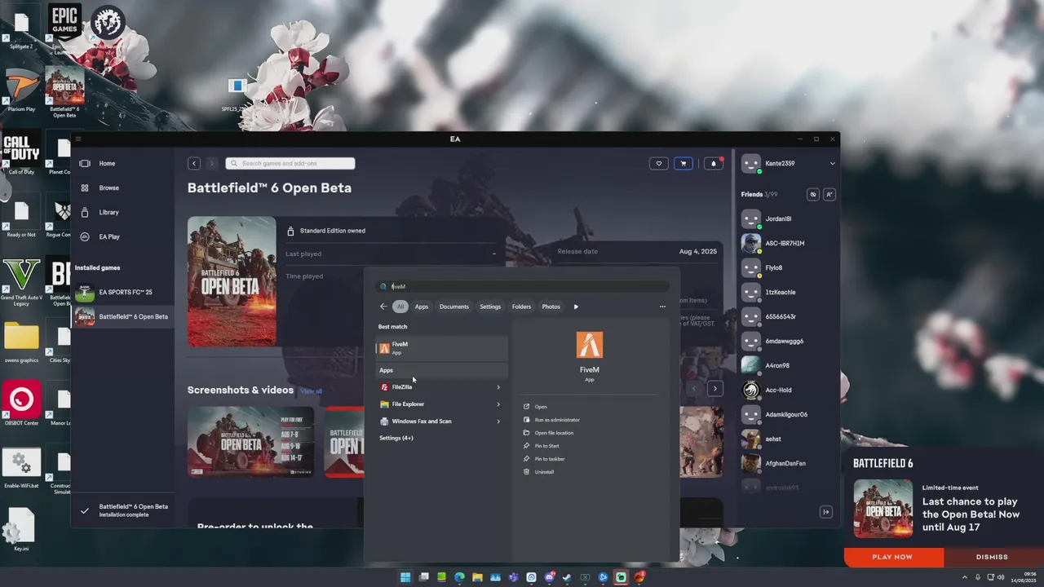1044x587 pixels.
Task: Open the first Battlefield Open Beta screenshot thumbnail
Action: tap(250, 441)
